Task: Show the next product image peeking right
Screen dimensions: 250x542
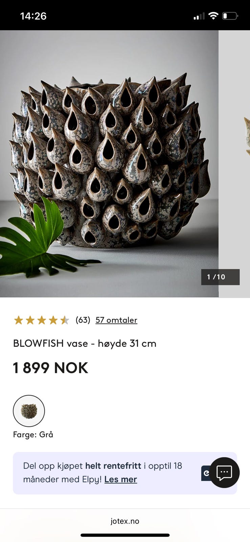Action: pos(234,164)
